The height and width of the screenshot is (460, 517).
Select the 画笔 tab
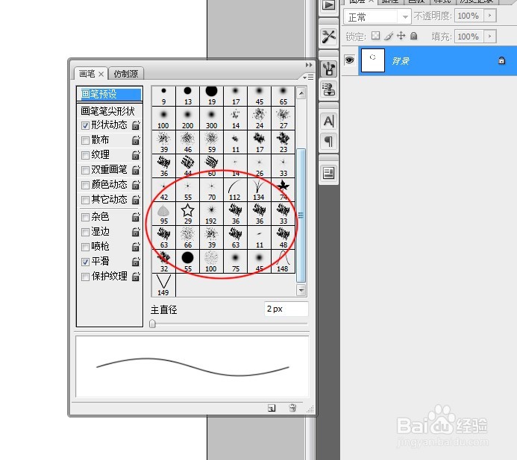[87, 74]
